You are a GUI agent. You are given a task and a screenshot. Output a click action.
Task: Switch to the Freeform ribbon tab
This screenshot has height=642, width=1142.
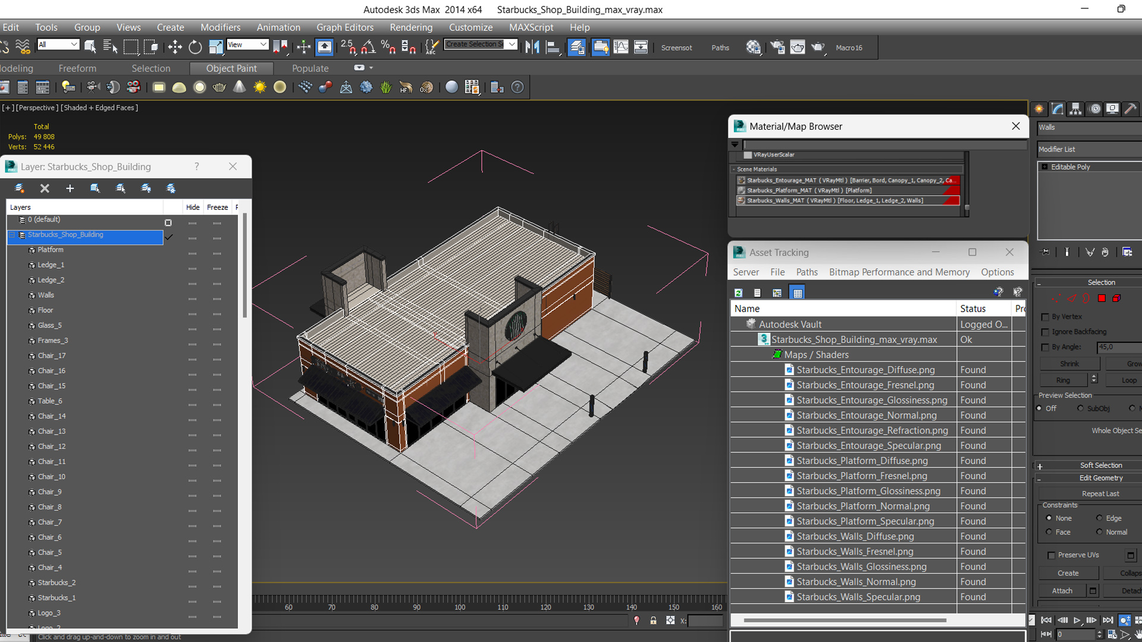[77, 68]
